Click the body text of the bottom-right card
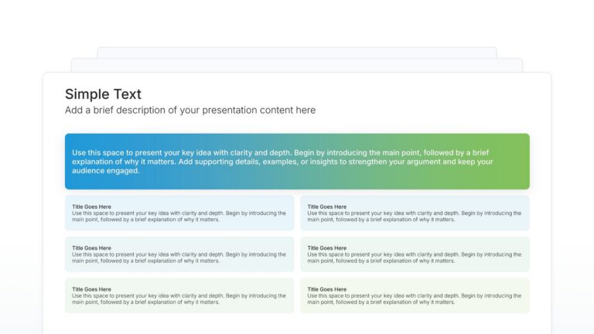Viewport: 594px width, 334px height. coord(414,299)
